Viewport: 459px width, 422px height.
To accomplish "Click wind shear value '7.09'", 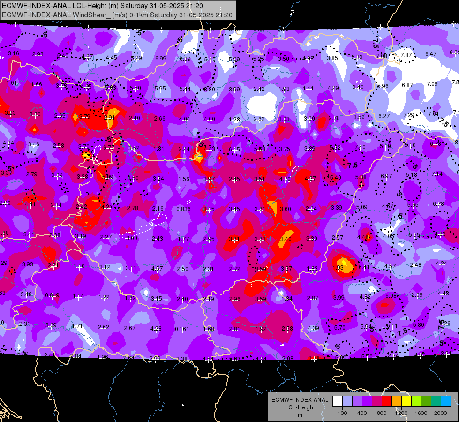I will [x=432, y=84].
